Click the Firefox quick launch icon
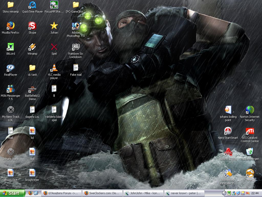 (30, 193)
